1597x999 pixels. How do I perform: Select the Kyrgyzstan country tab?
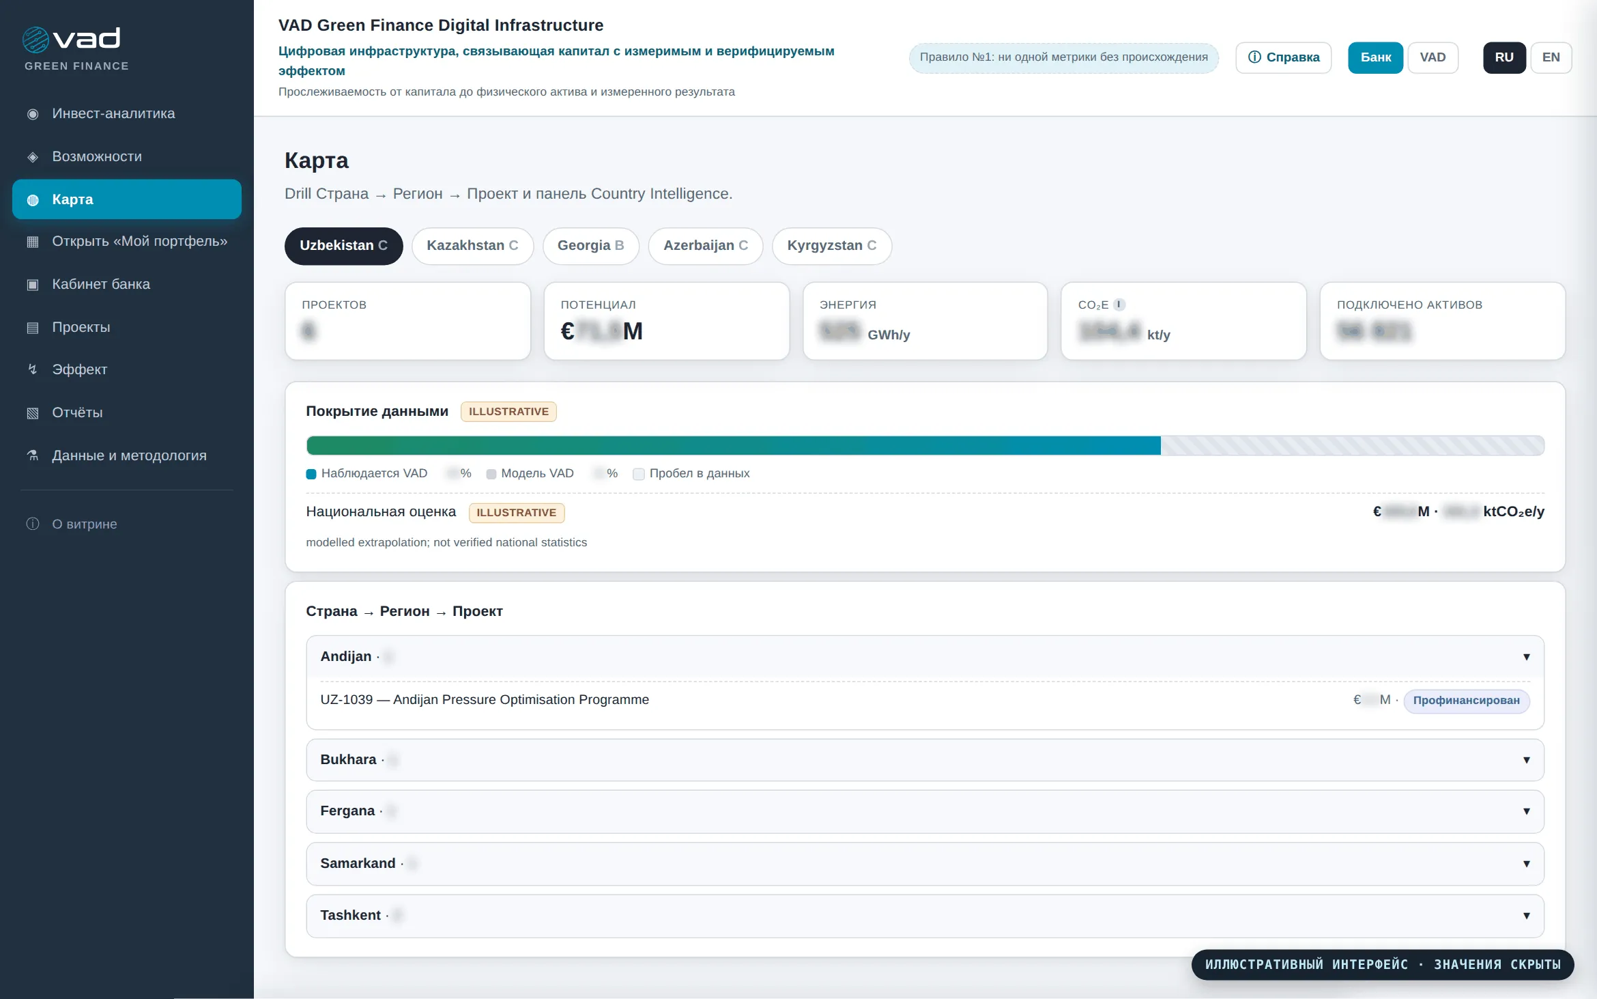pos(831,246)
